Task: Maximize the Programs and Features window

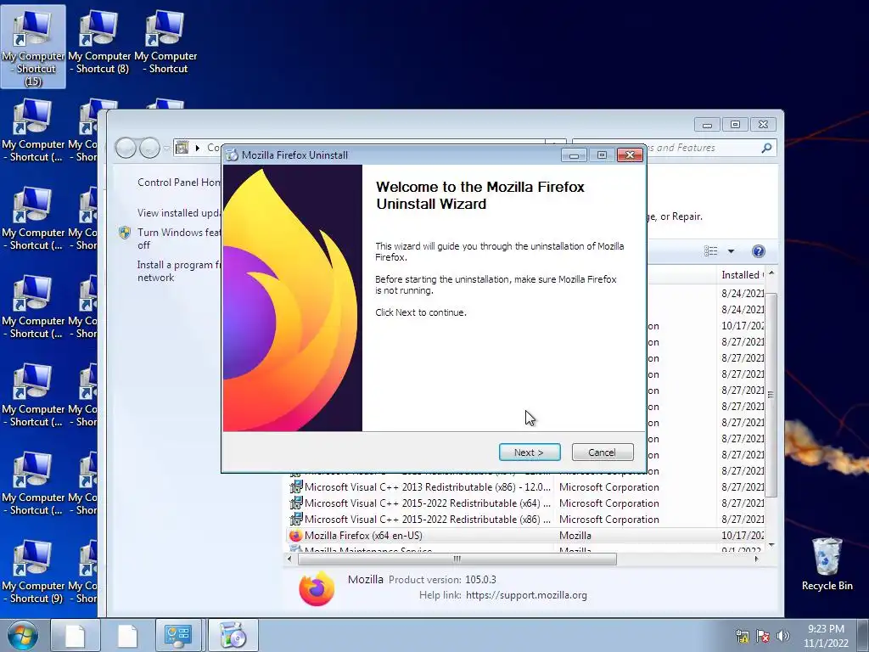Action: coord(736,125)
